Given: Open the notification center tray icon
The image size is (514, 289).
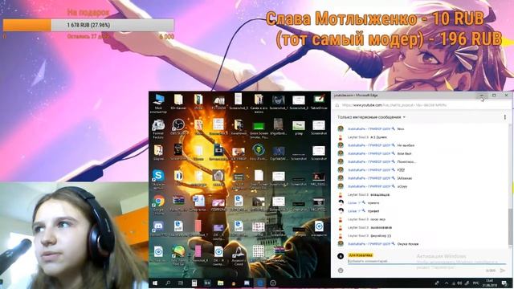Looking at the screenshot, I should pos(504,283).
